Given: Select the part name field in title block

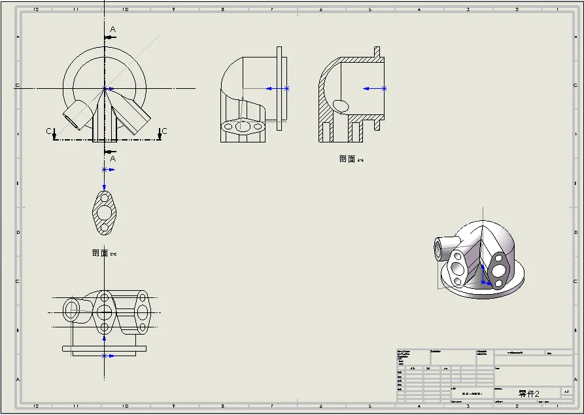Looking at the screenshot, I should (528, 393).
